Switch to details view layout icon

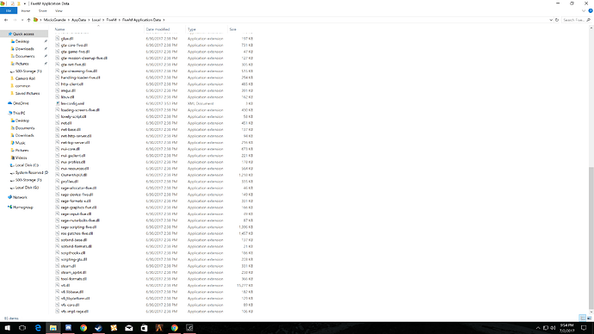click(x=583, y=318)
